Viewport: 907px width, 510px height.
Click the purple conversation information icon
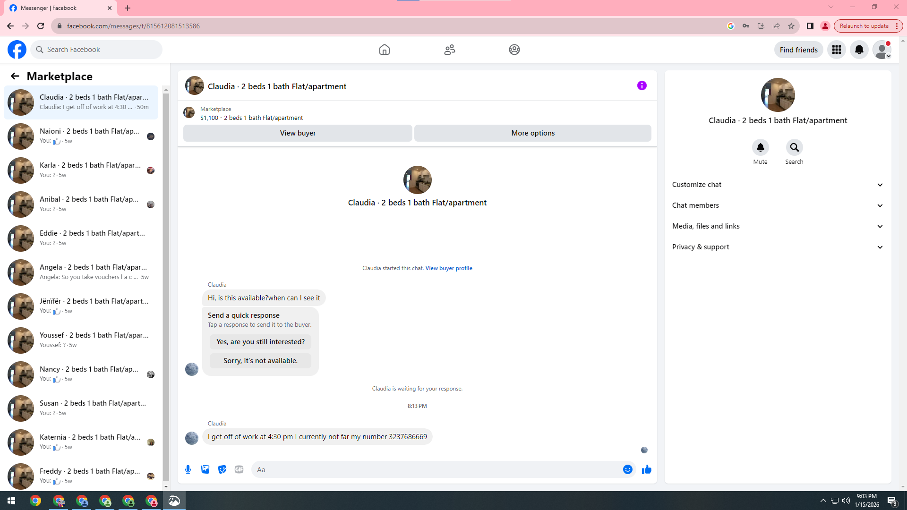[x=642, y=85]
